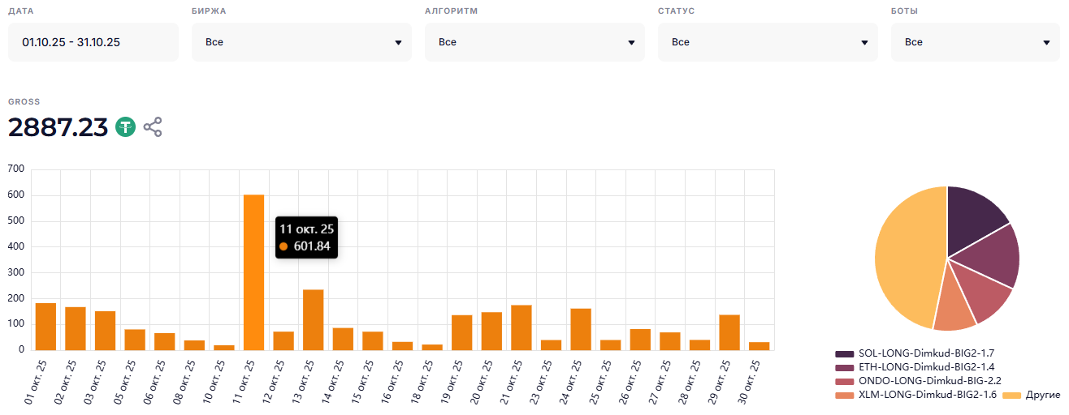Viewport: 1069px width, 415px height.
Task: Expand the Алгоритм dropdown
Action: [x=534, y=42]
